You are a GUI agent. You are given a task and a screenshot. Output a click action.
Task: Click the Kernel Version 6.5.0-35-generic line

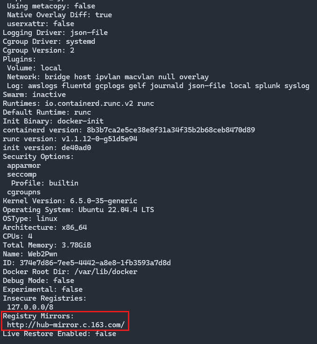[70, 201]
